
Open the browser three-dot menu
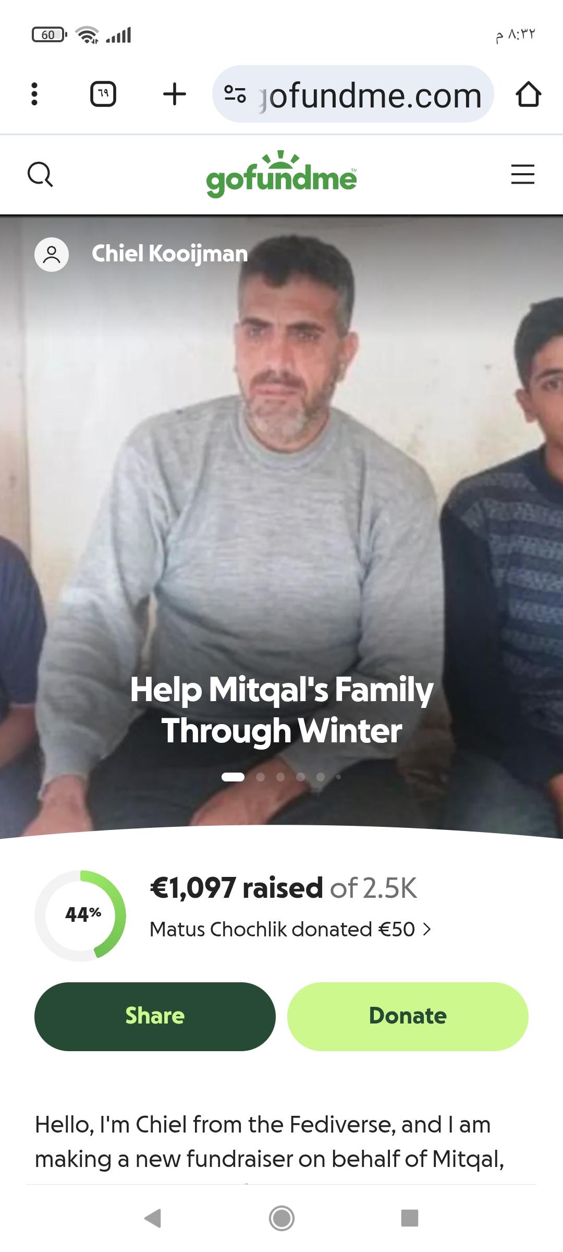point(34,94)
